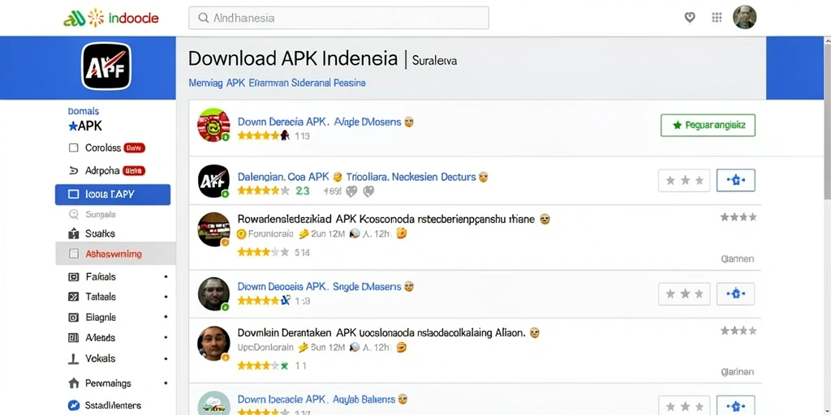Click the Suraleiva label beside page title

(434, 61)
